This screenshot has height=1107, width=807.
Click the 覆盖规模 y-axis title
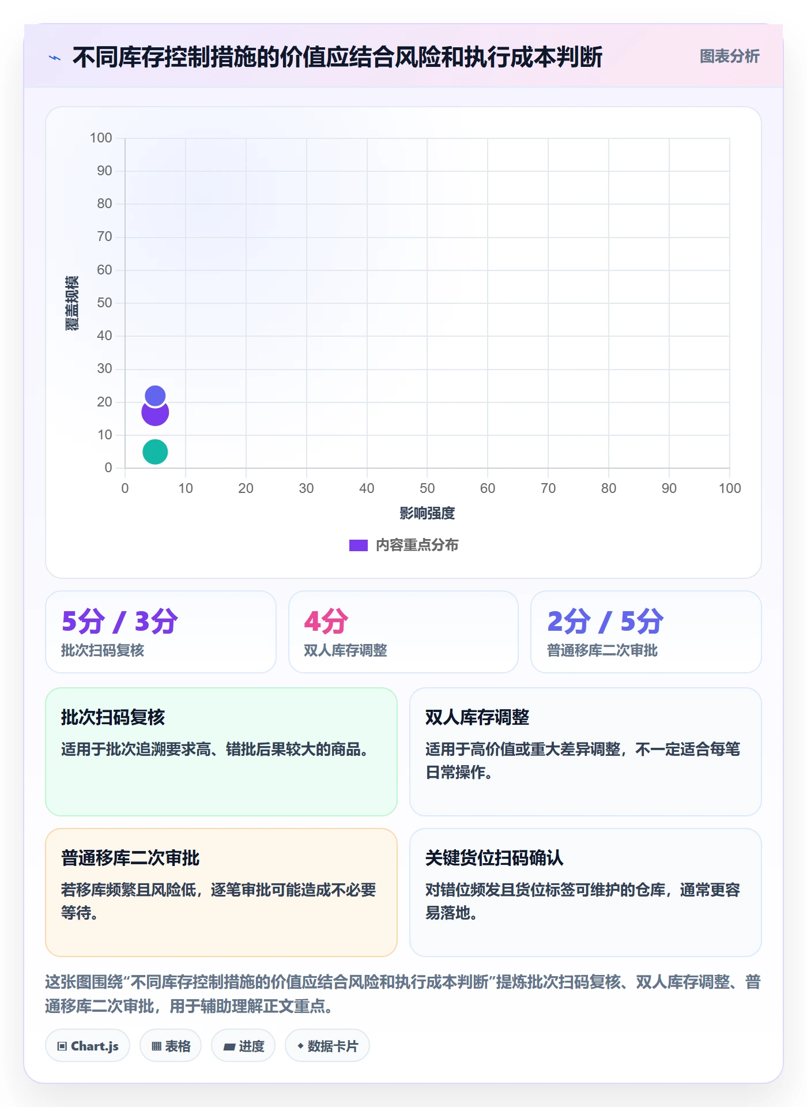coord(72,303)
